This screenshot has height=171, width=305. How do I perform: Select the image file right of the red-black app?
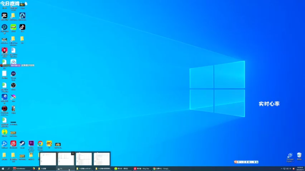pos(13,109)
